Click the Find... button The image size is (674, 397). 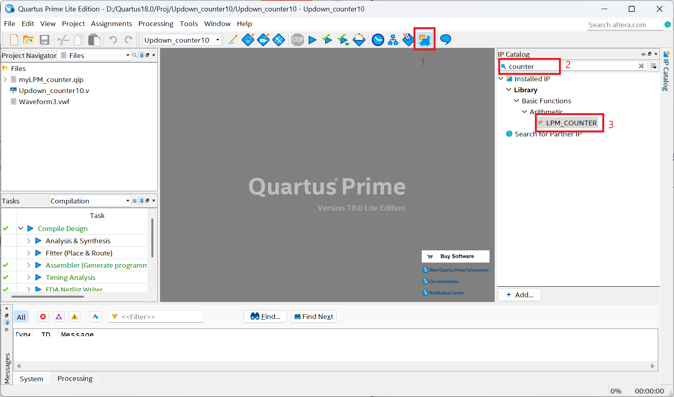click(265, 317)
